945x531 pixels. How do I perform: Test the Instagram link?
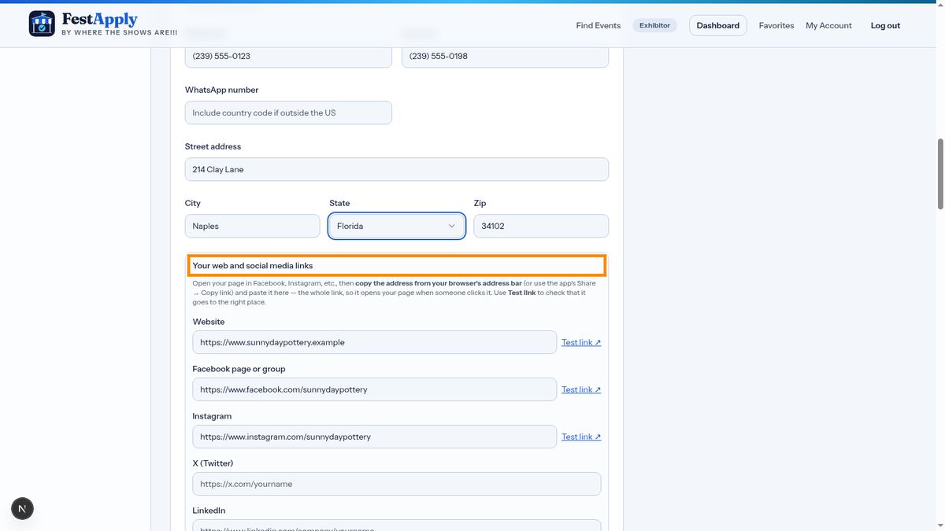(581, 437)
